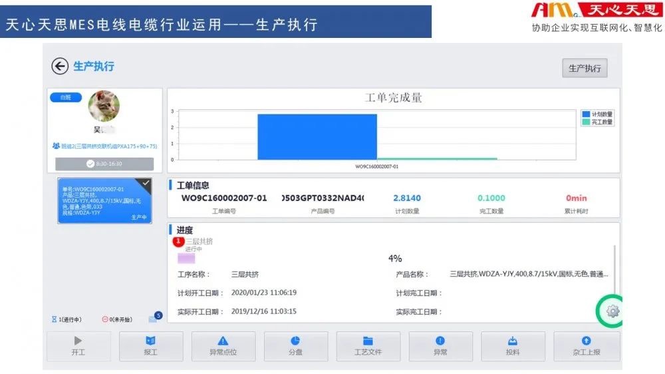Go back using the circled arrow icon
The width and height of the screenshot is (665, 374).
tap(60, 67)
